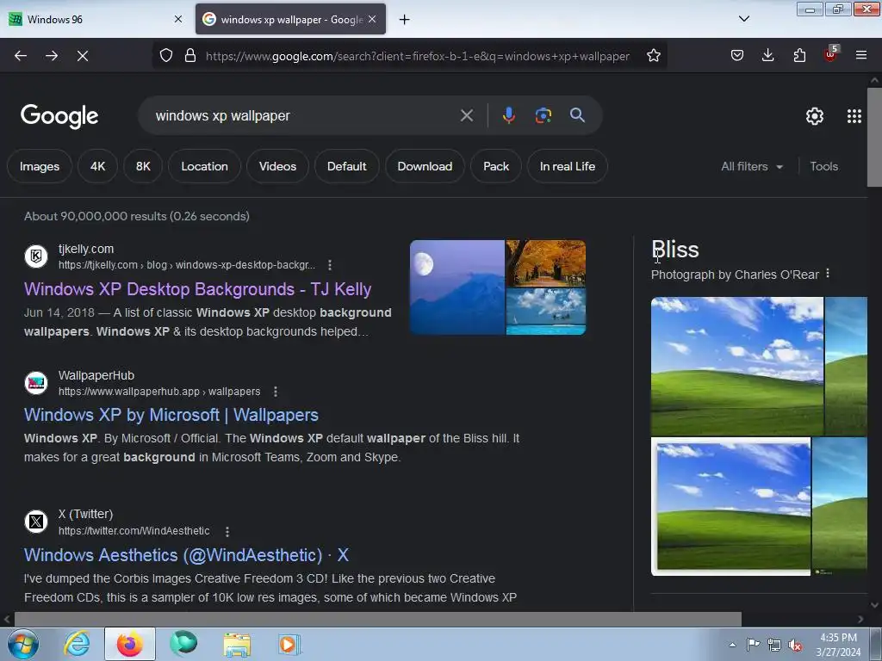
Task: Go back using the browser back arrow
Action: 21,56
